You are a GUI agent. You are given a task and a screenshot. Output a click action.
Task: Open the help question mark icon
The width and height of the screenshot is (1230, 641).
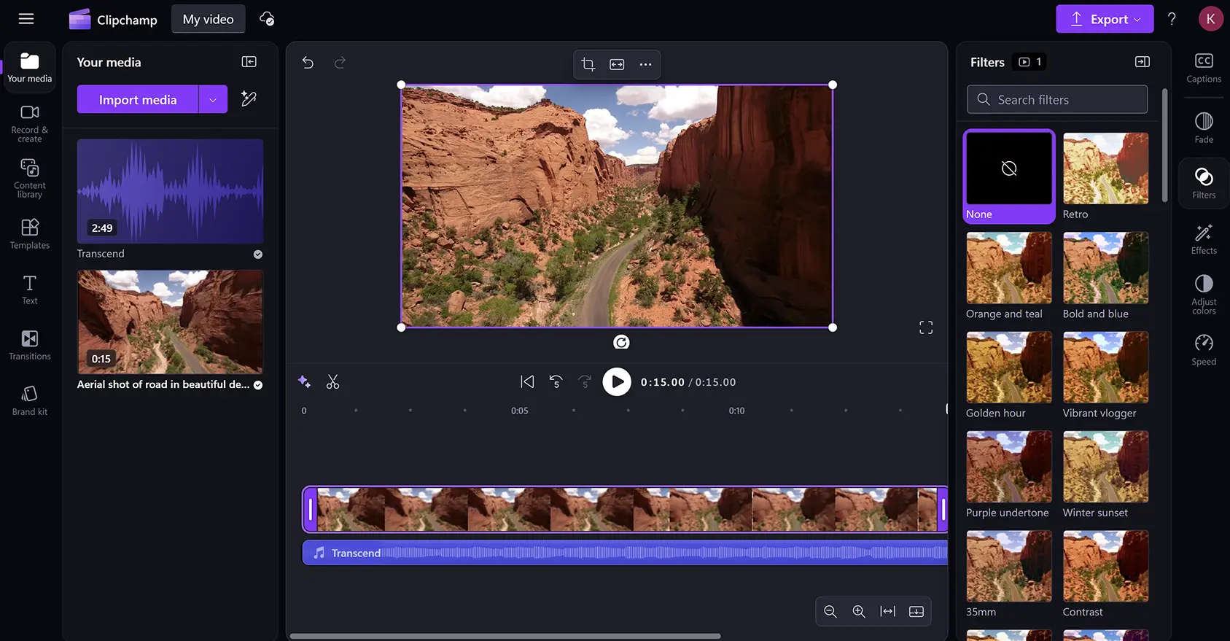point(1172,19)
